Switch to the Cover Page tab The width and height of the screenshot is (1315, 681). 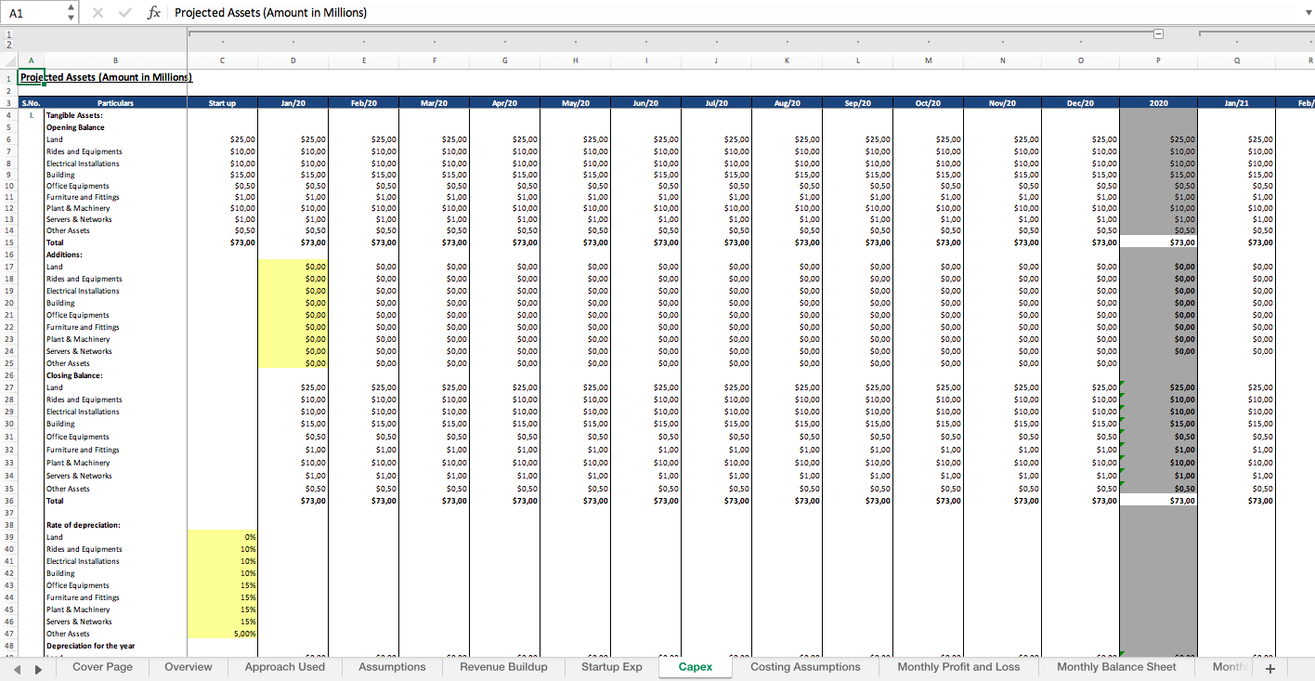tap(102, 667)
